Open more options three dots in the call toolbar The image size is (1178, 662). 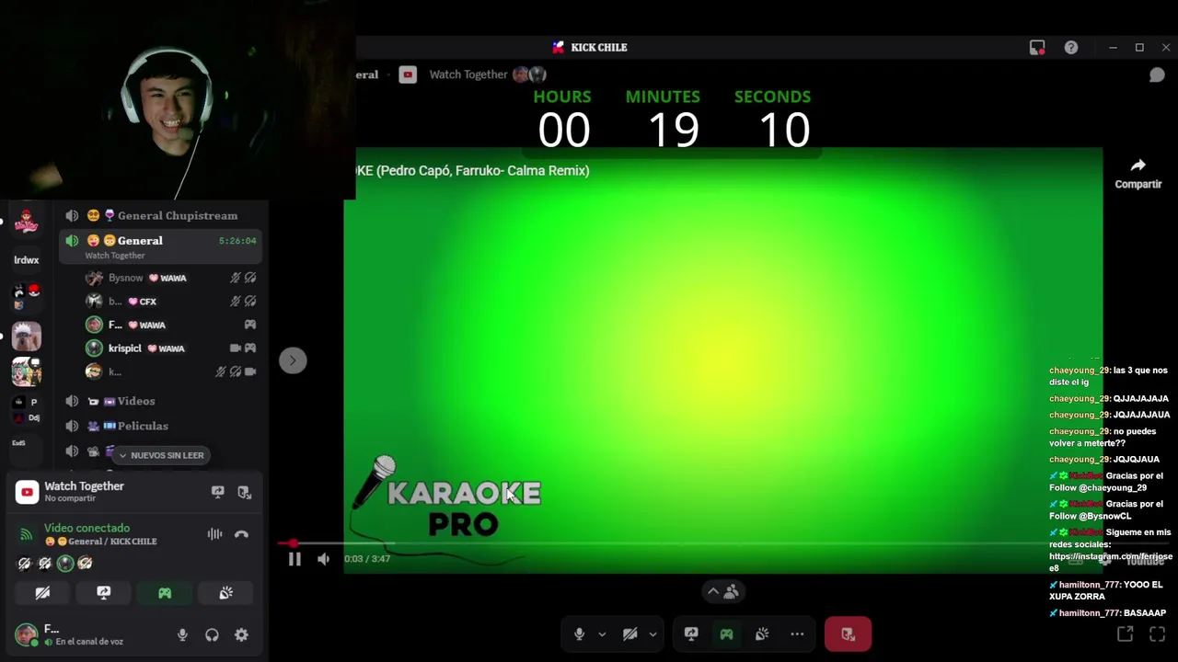[797, 633]
